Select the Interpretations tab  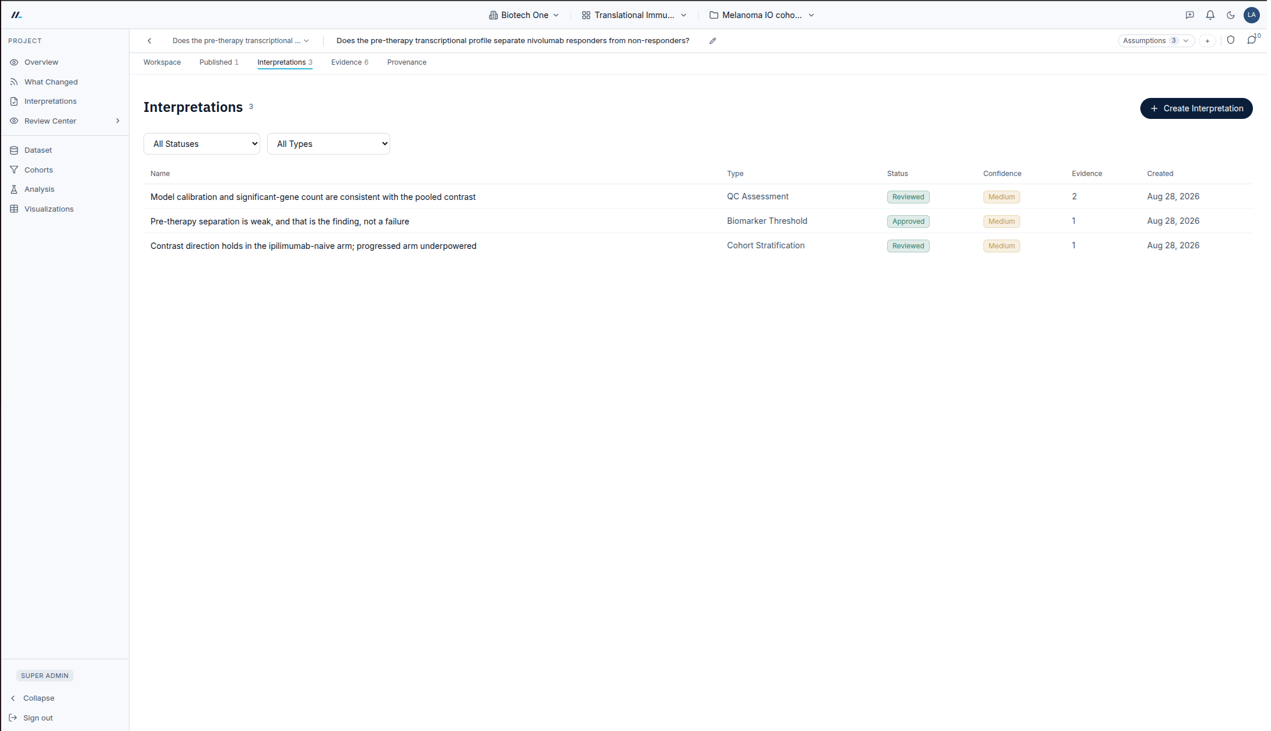[x=285, y=62]
